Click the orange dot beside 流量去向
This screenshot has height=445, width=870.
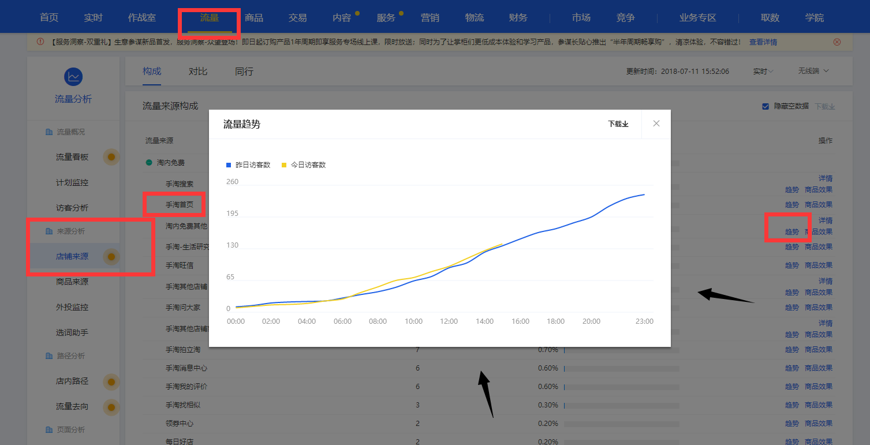111,407
